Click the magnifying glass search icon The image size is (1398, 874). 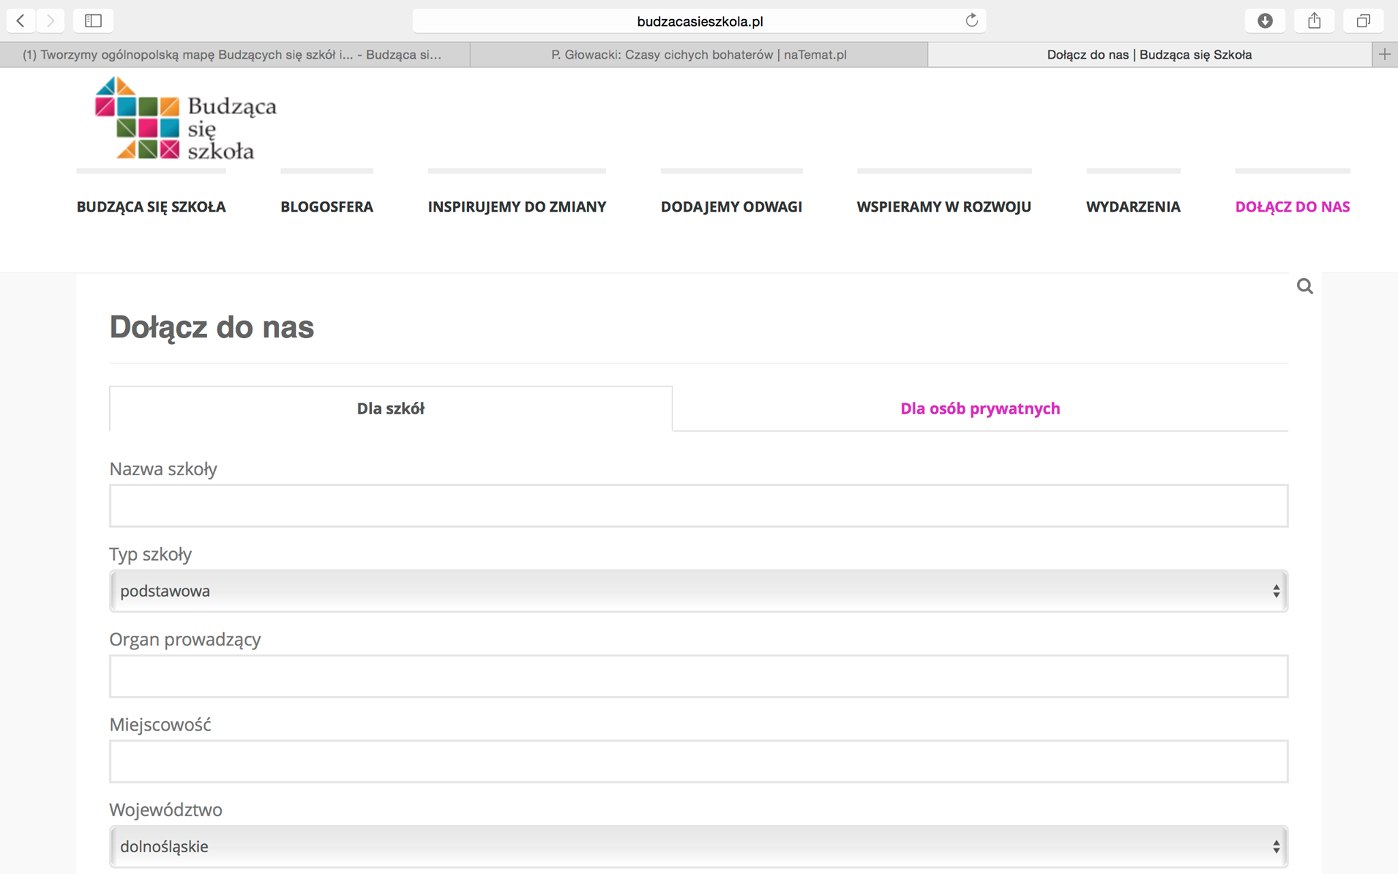tap(1304, 286)
